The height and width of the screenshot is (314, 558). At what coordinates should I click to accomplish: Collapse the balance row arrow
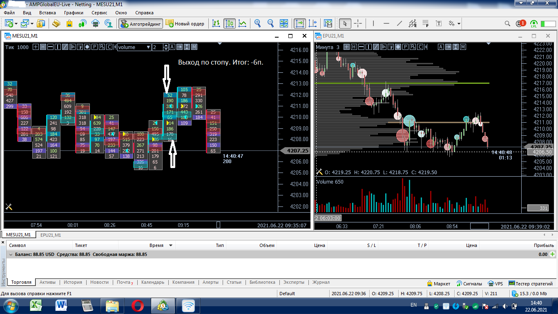point(11,254)
